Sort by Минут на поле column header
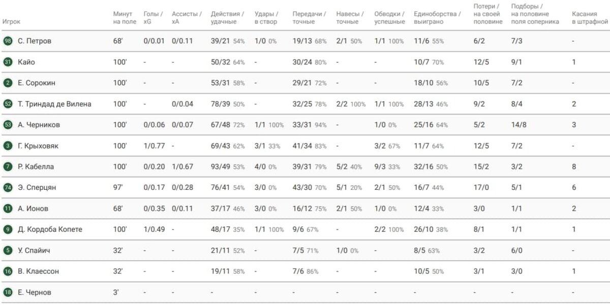This screenshot has height=305, width=610. click(x=125, y=18)
